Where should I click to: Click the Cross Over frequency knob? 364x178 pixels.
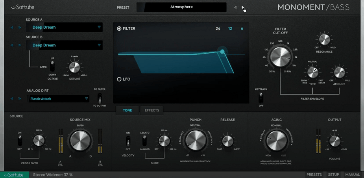click(x=39, y=141)
